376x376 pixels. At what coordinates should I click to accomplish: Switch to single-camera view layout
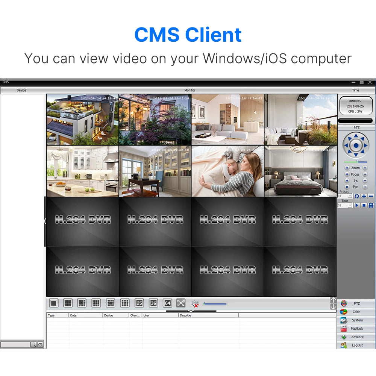pos(54,303)
